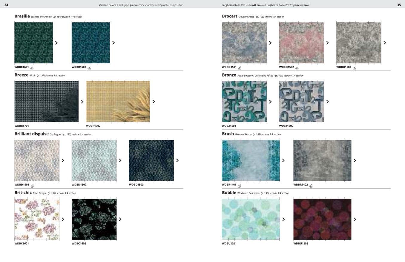Click the arrow right of the yellow Breeze swatch
405x262 pixels.
(x=154, y=102)
